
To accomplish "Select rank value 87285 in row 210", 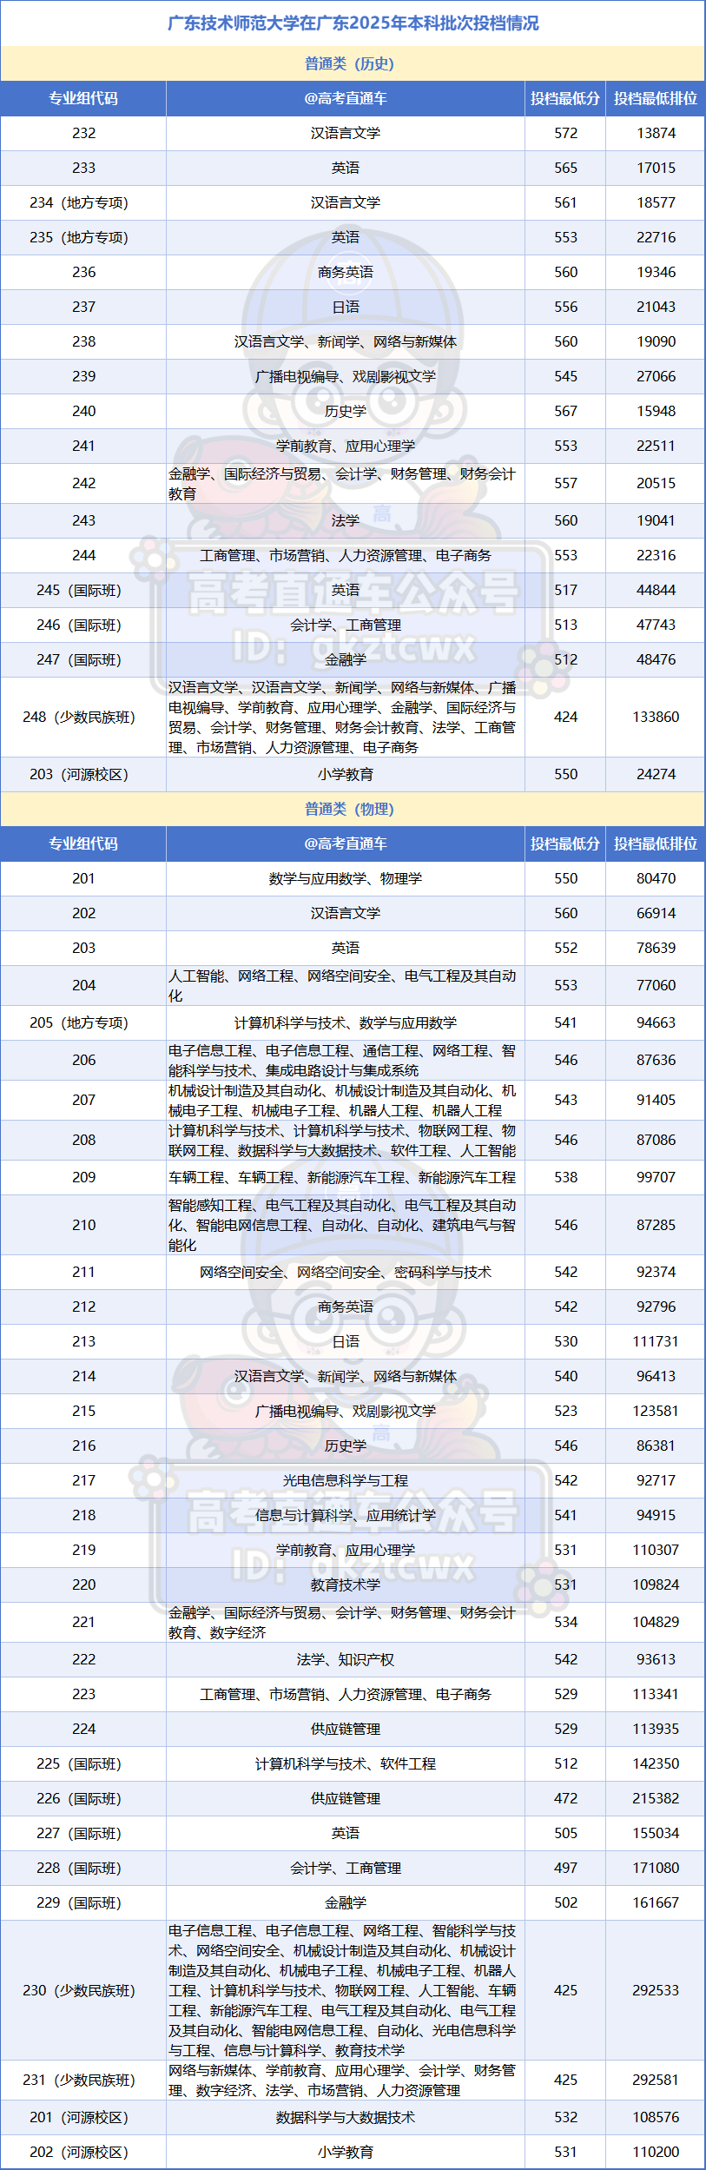I will pyautogui.click(x=656, y=1225).
